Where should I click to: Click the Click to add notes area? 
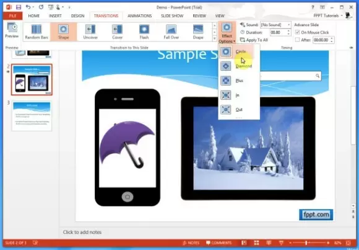click(82, 232)
